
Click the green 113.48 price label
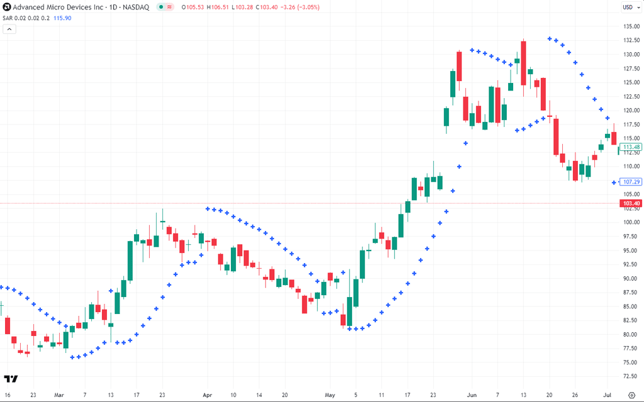pos(631,147)
